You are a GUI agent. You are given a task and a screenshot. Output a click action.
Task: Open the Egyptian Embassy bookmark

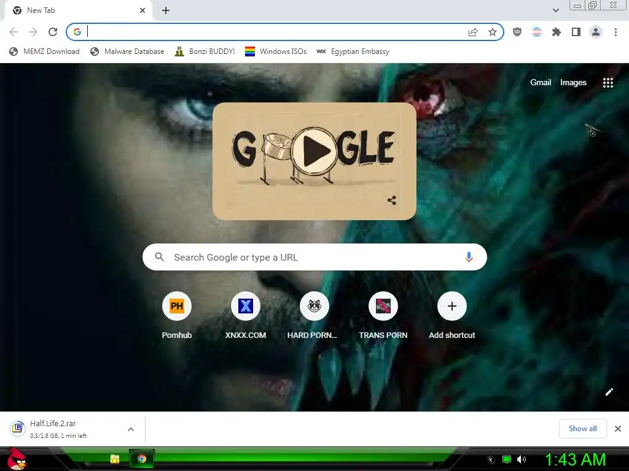[x=353, y=52]
